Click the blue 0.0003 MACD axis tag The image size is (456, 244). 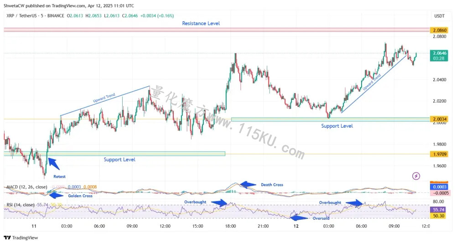(440, 187)
